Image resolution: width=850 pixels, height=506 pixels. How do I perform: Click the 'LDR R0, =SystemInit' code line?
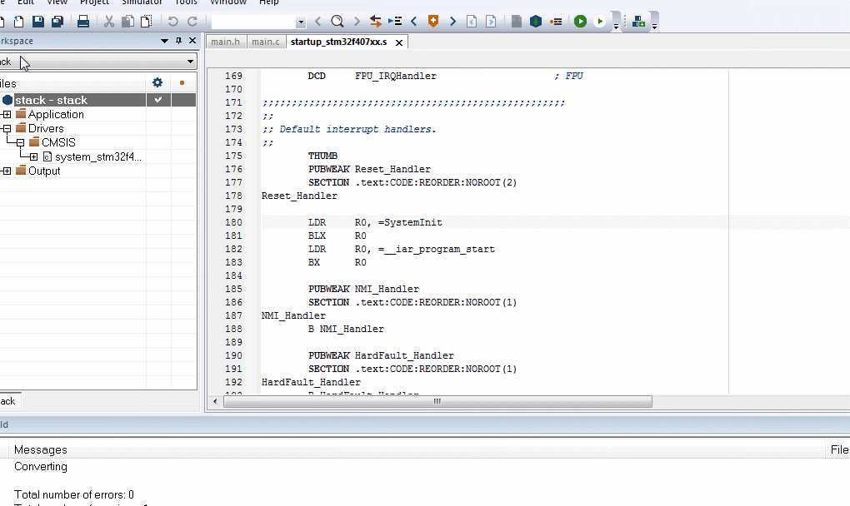(375, 222)
